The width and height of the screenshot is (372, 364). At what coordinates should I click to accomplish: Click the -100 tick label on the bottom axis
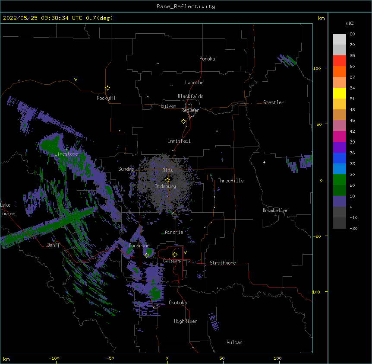point(54,358)
